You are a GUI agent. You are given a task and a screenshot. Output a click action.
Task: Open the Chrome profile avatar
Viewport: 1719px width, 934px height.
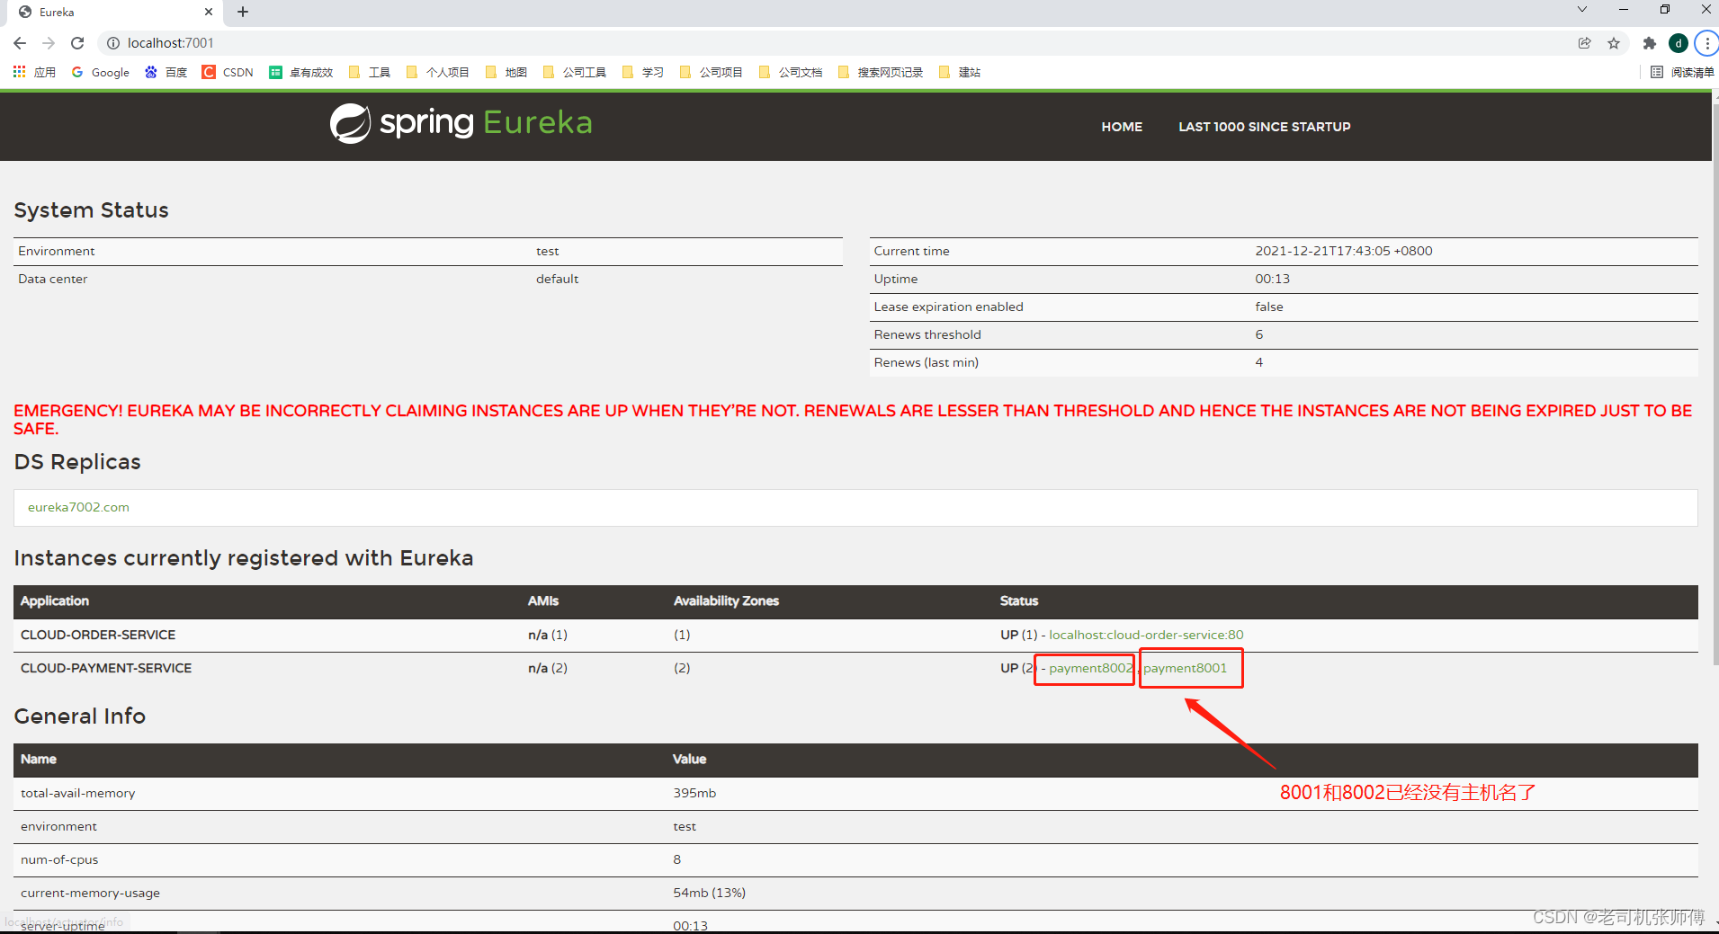point(1678,43)
